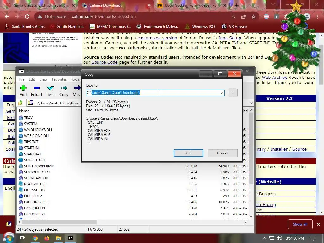Click the Not secure warning icon

[x=40, y=16]
